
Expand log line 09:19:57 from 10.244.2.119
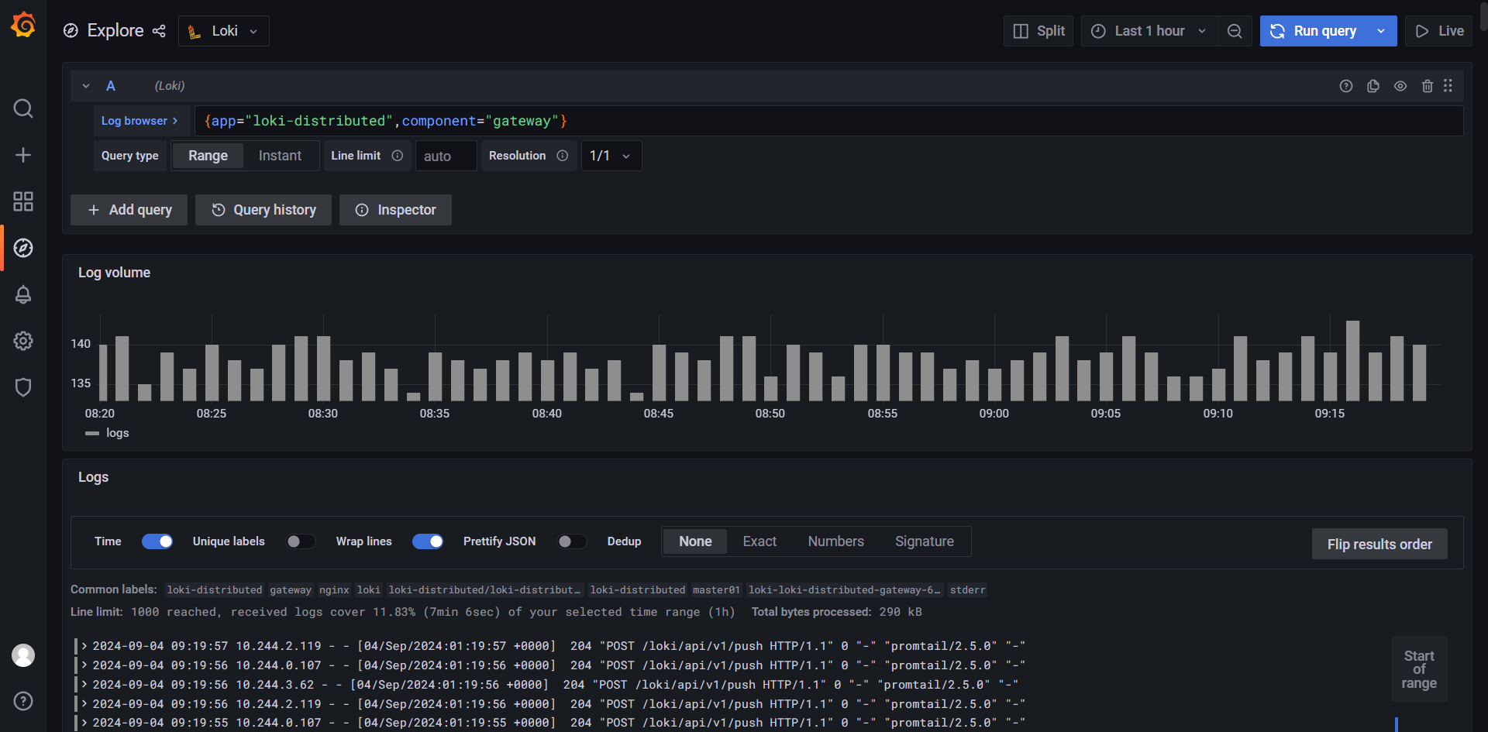click(x=84, y=646)
